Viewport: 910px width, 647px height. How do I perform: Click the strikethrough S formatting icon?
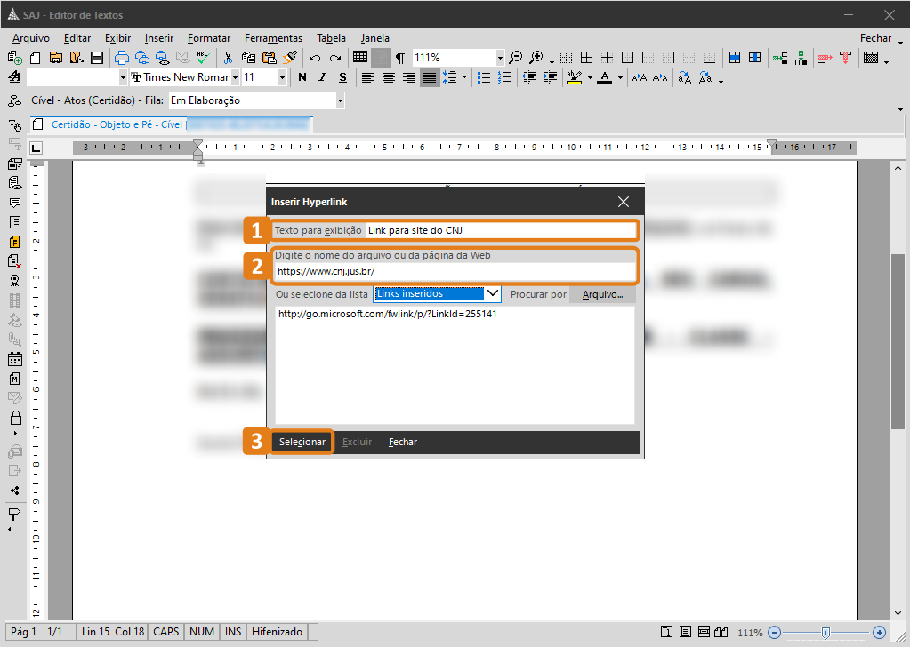[x=343, y=77]
